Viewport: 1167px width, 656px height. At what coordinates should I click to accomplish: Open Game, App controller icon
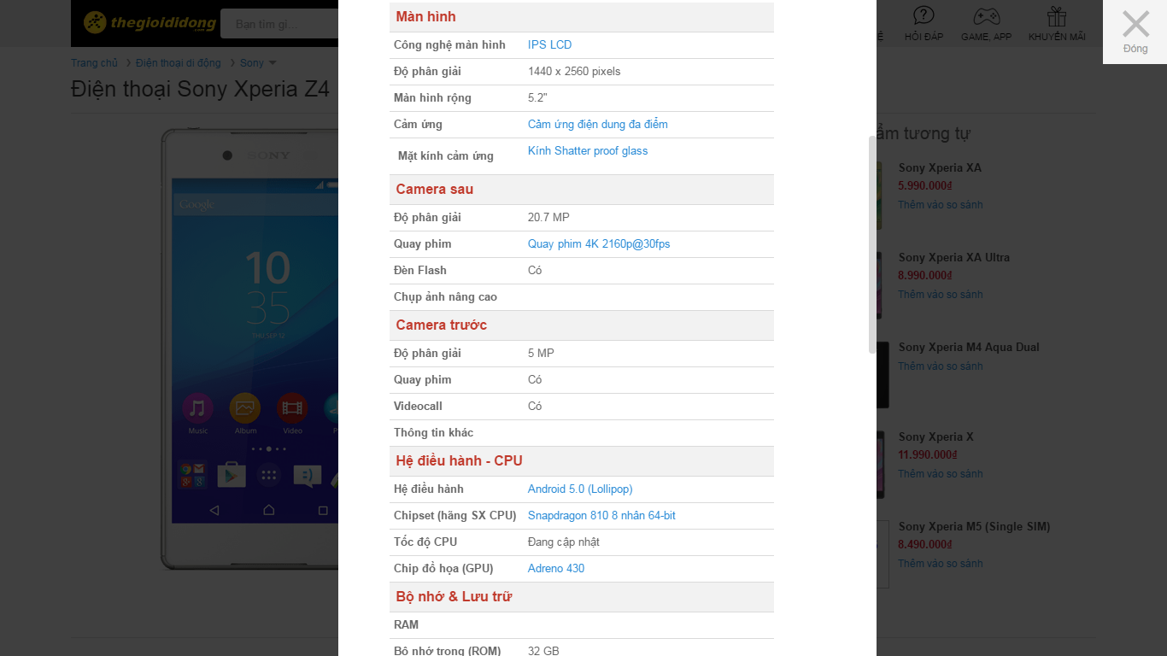[986, 24]
